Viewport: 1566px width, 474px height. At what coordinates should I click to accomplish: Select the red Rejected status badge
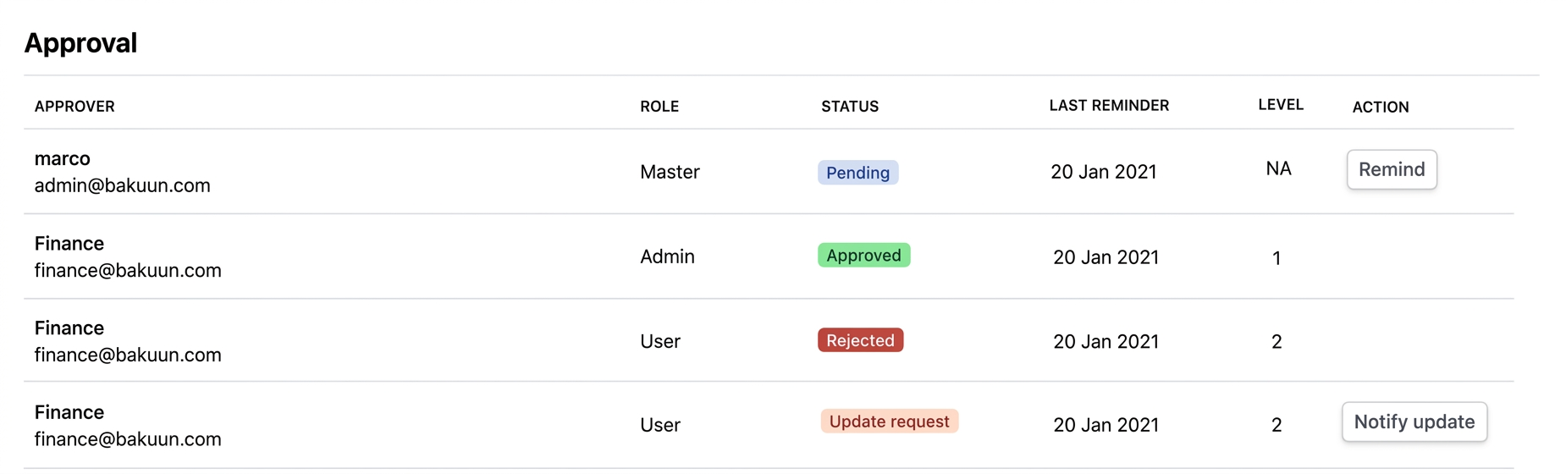(859, 340)
